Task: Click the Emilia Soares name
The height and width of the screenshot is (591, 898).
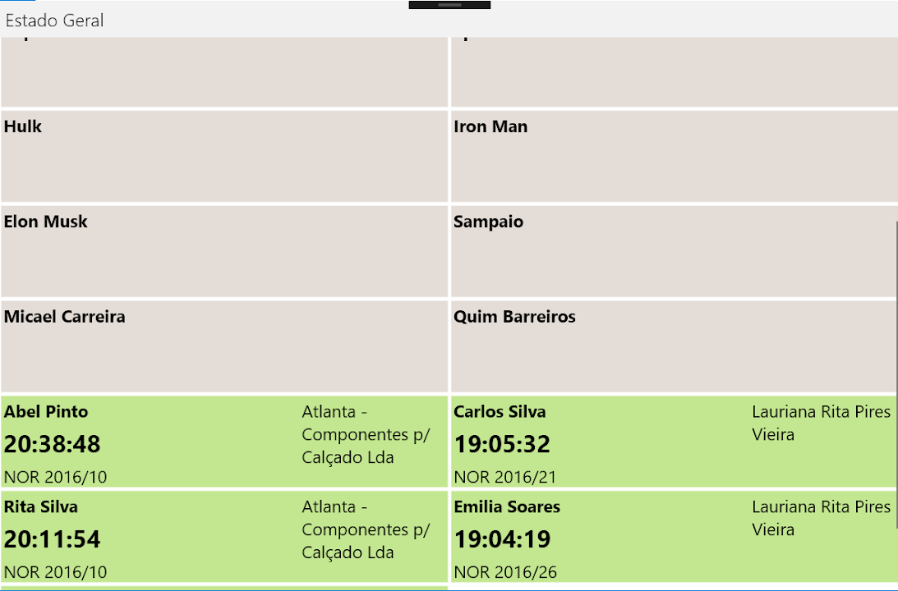Action: pyautogui.click(x=507, y=506)
